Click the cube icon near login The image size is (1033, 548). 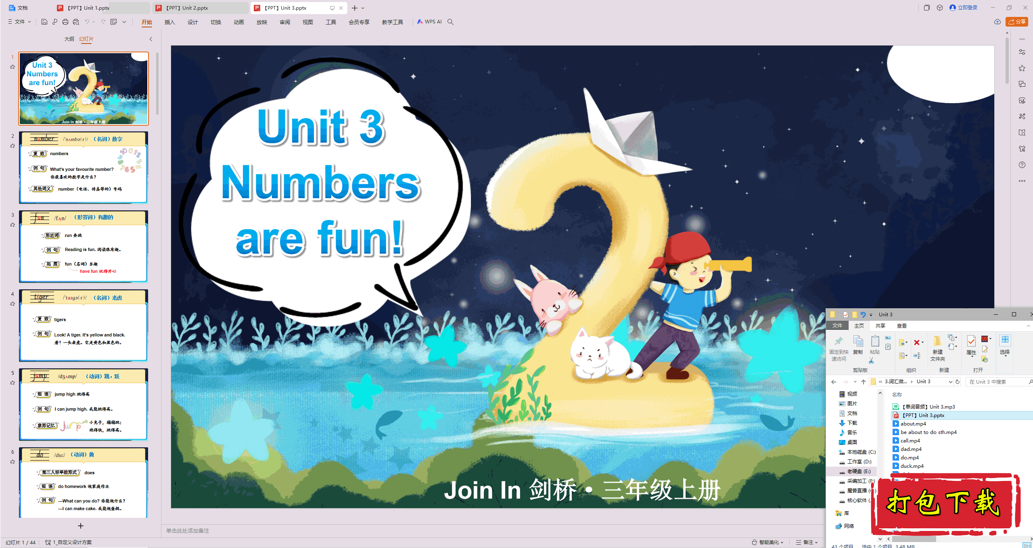point(940,8)
